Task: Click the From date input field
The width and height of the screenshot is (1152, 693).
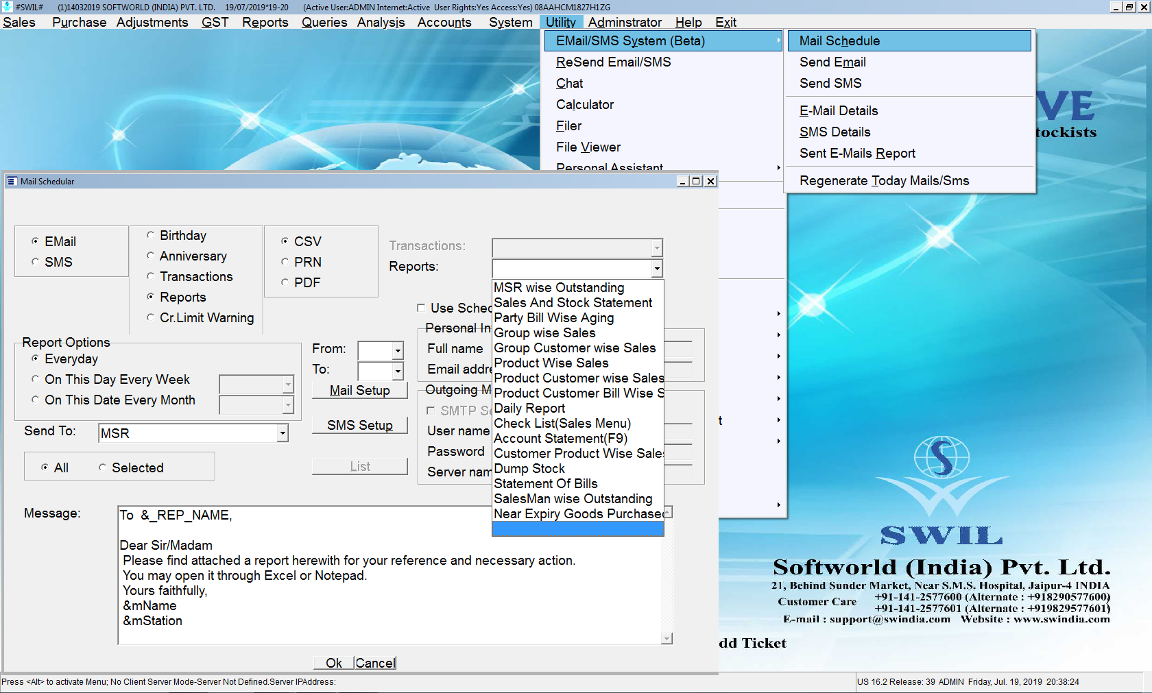Action: 375,351
